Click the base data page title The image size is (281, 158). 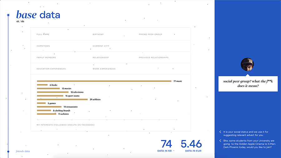click(38, 15)
